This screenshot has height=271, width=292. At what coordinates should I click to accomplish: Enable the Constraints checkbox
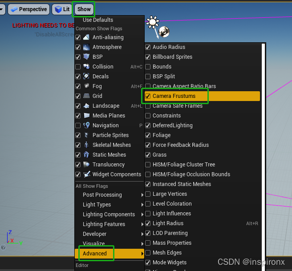click(148, 116)
